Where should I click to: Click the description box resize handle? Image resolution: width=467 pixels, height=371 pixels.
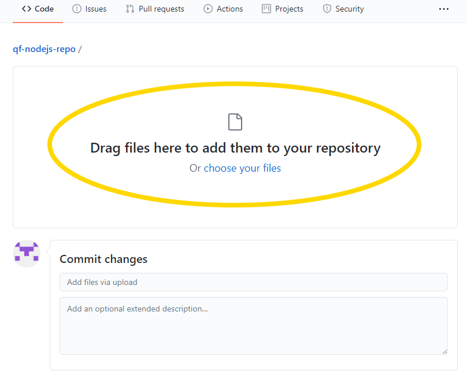coord(444,351)
